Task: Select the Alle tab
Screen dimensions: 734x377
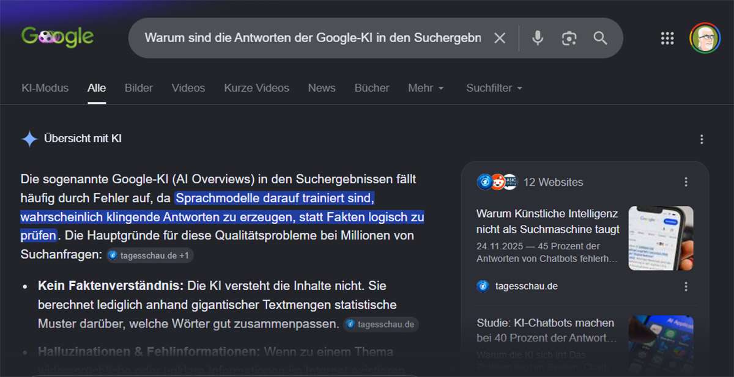Action: (x=97, y=88)
